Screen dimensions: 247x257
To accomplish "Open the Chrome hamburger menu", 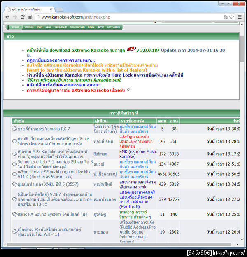I will [240, 17].
